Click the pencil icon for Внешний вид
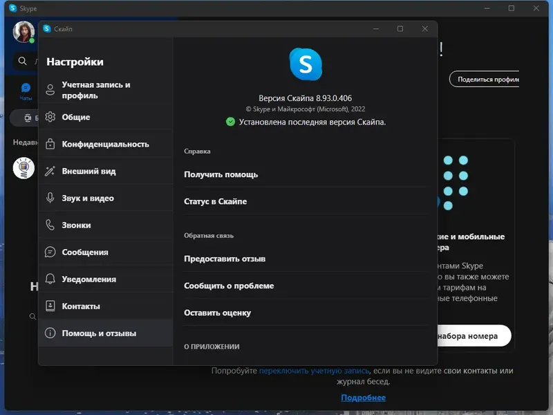Image resolution: width=553 pixels, height=415 pixels. tap(50, 171)
